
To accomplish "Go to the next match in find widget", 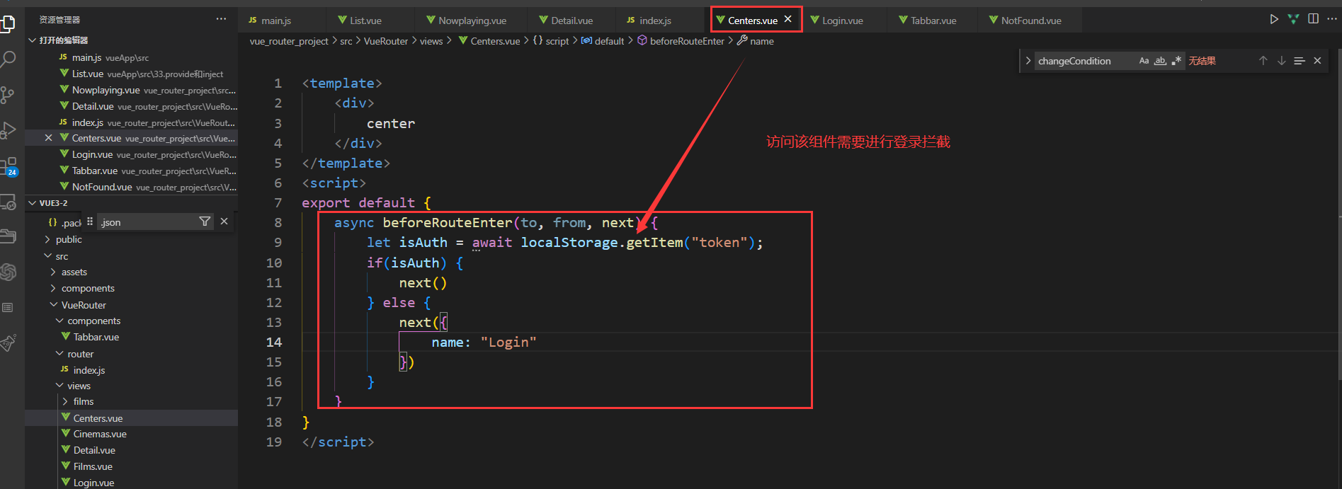I will coord(1281,61).
